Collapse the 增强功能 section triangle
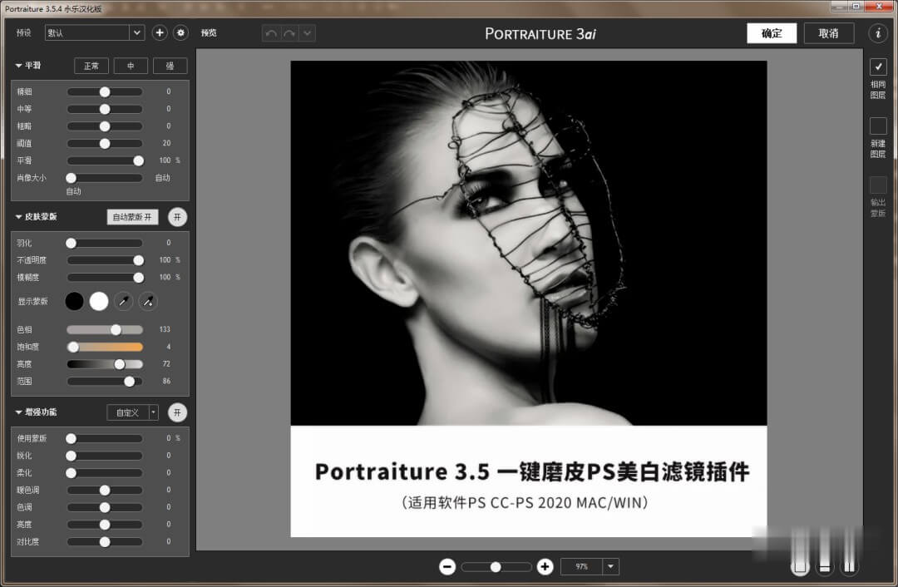The height and width of the screenshot is (587, 898). click(18, 412)
